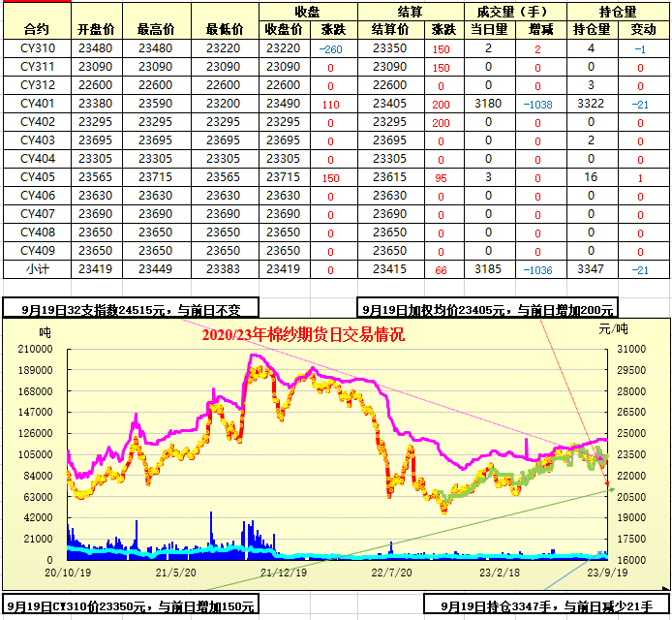Select the 成交量（手） header cell
The width and height of the screenshot is (672, 620).
click(x=512, y=12)
